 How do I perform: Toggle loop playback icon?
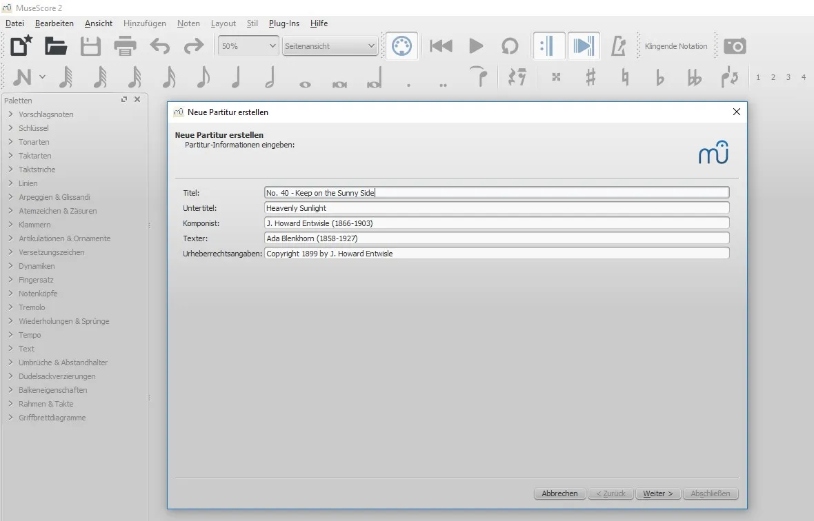pyautogui.click(x=510, y=46)
